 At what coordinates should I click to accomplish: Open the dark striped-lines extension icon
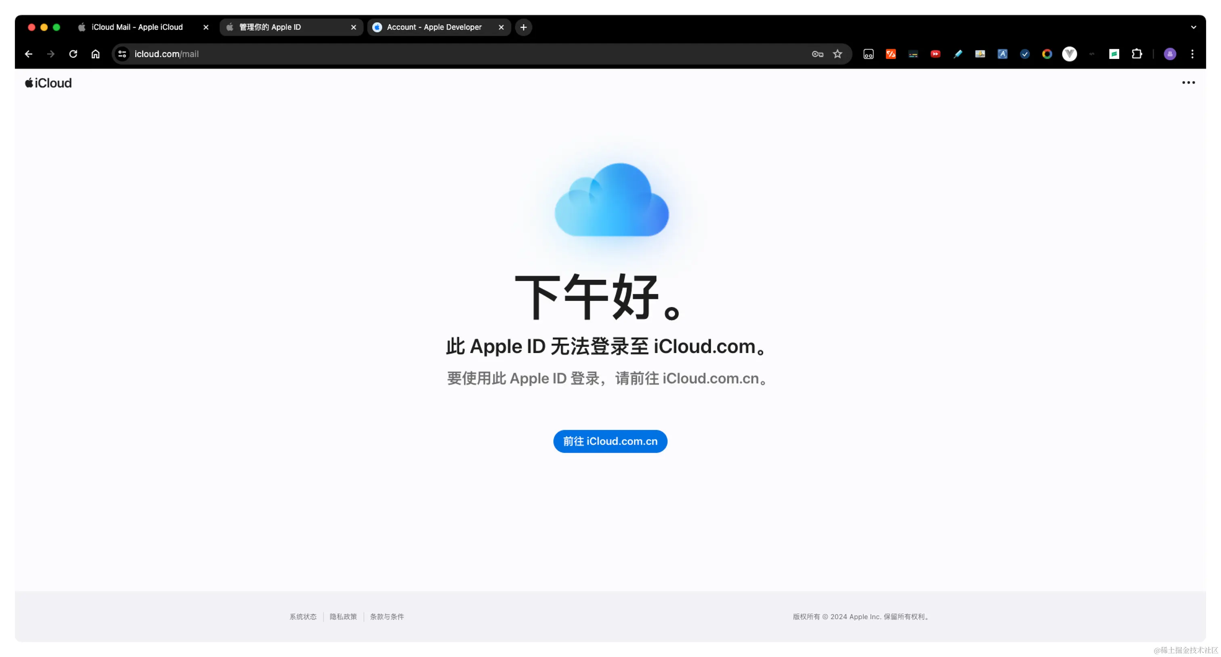[913, 54]
